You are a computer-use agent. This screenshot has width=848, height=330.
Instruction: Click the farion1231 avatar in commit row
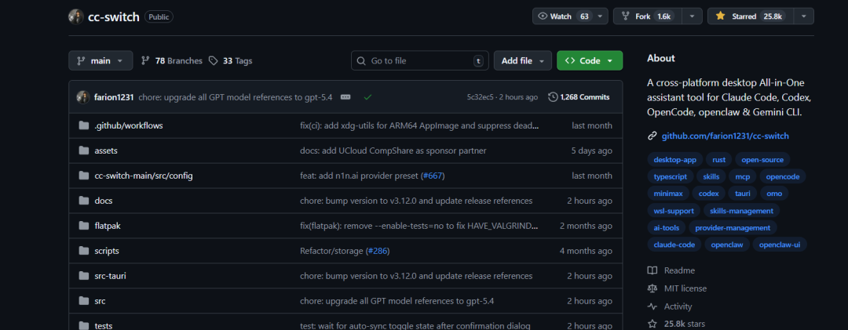[82, 97]
